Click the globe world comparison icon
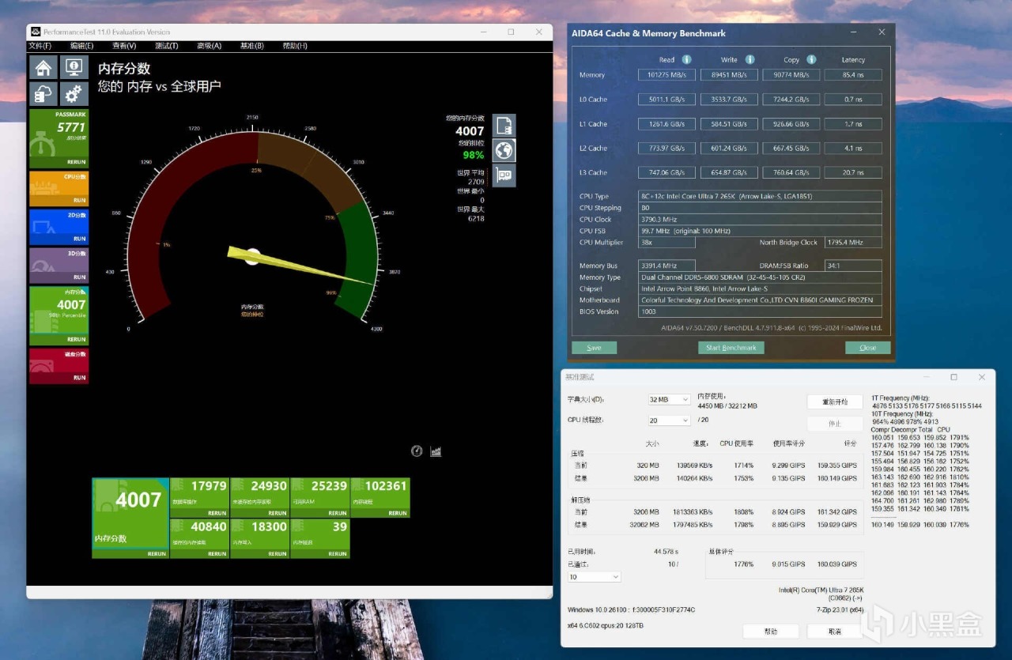 click(x=504, y=150)
